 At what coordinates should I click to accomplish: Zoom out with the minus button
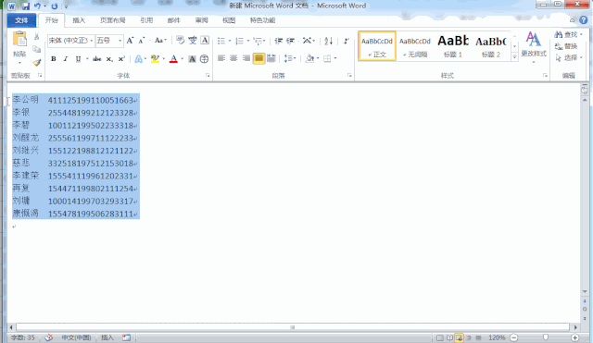[514, 337]
